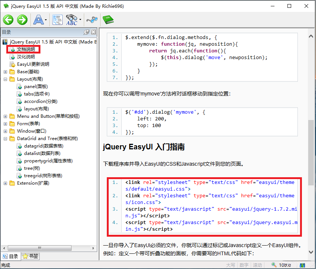Switch to the 书签 bookmarks tab
Viewport: 316px width, 269px height.
point(30,256)
